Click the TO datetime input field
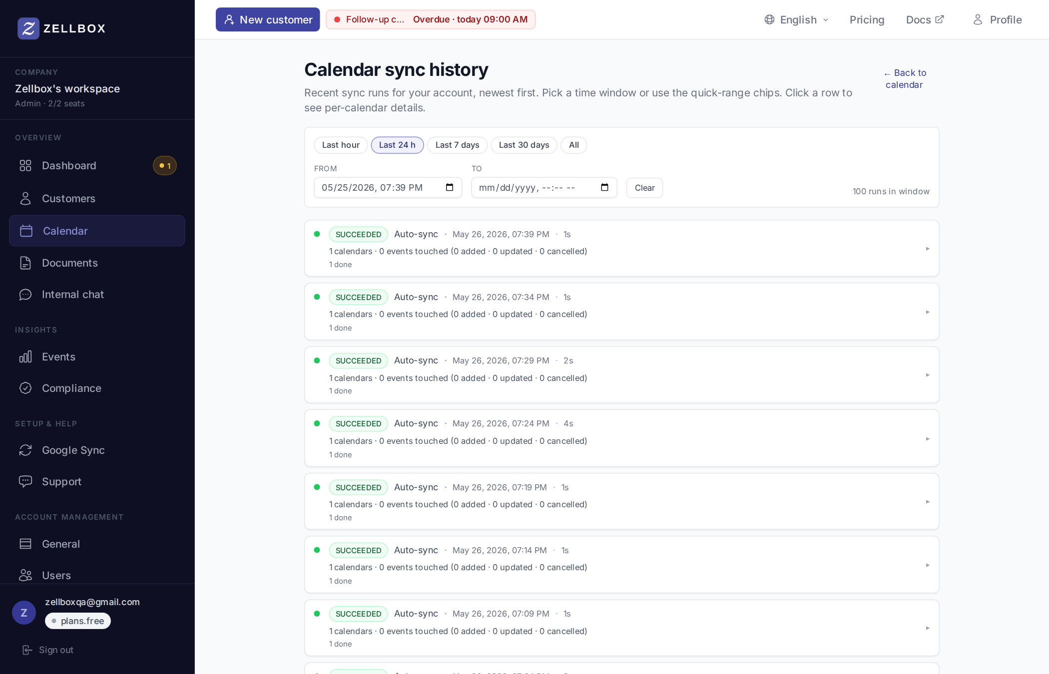This screenshot has width=1049, height=674. click(x=544, y=188)
